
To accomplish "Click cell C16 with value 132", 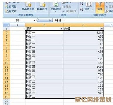I will coord(83,85).
